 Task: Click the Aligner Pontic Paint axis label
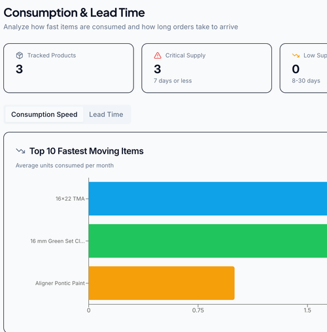coord(60,283)
